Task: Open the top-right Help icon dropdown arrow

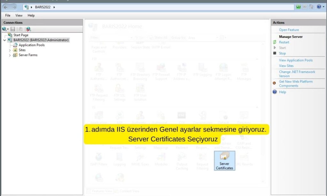Action: coord(323,7)
